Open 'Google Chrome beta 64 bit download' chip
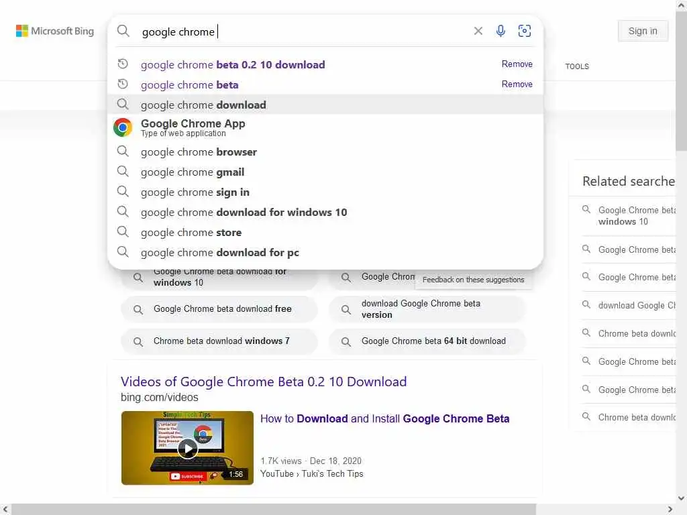Image resolution: width=687 pixels, height=515 pixels. [x=427, y=341]
